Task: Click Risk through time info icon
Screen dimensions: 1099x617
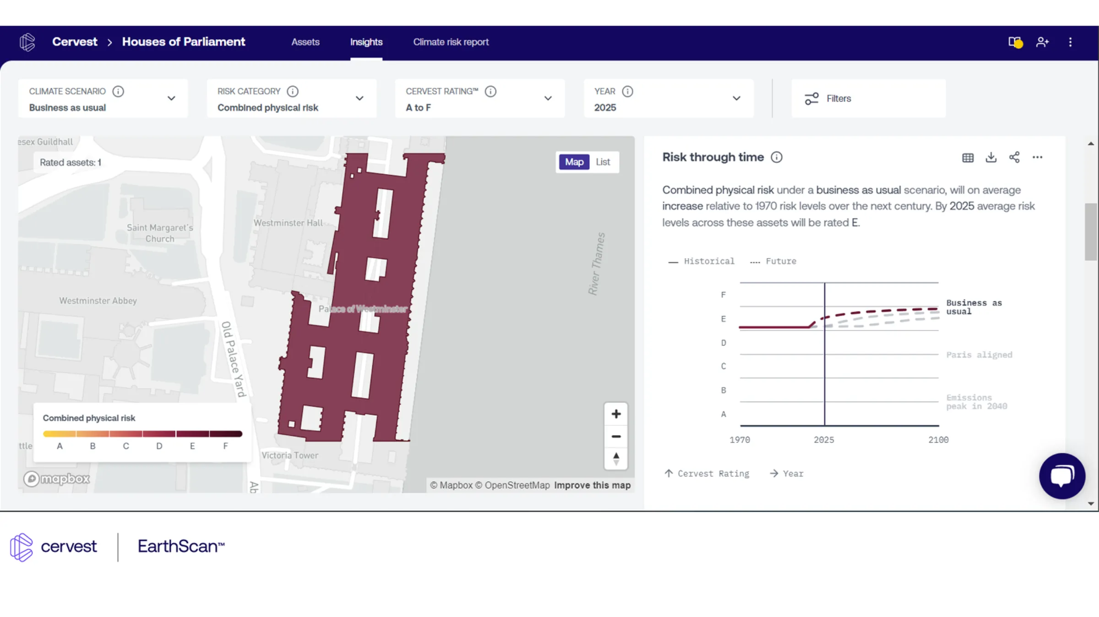Action: 777,157
